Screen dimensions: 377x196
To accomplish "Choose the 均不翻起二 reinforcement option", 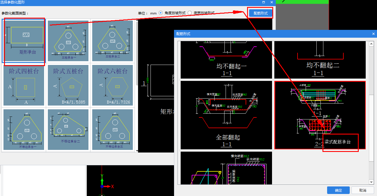I will click(320, 60).
